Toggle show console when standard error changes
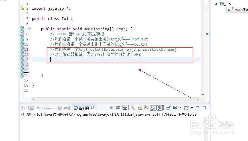 (160, 108)
